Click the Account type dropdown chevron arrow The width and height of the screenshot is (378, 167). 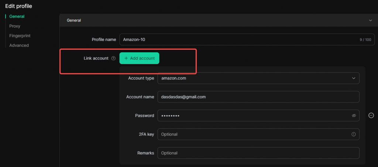click(354, 78)
